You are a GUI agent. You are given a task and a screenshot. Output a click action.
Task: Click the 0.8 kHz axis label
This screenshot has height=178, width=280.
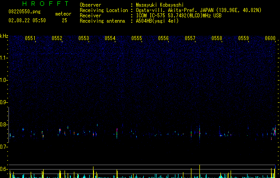(x=4, y=125)
